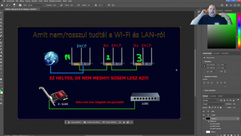241x136 pixels.
Task: Click the notifications bell icon
Action: pos(227,5)
